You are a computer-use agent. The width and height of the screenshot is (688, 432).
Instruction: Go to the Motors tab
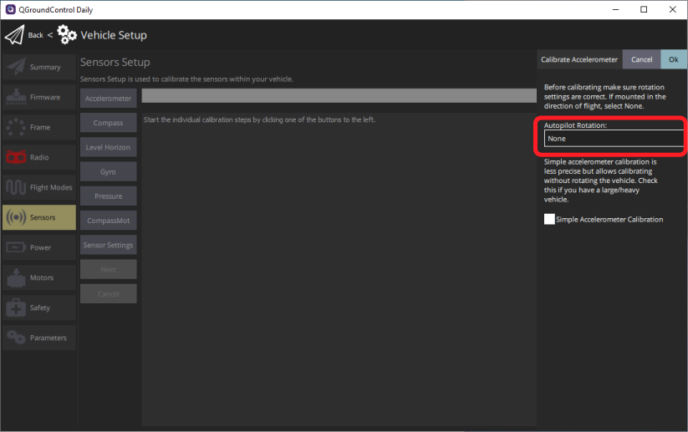point(39,277)
